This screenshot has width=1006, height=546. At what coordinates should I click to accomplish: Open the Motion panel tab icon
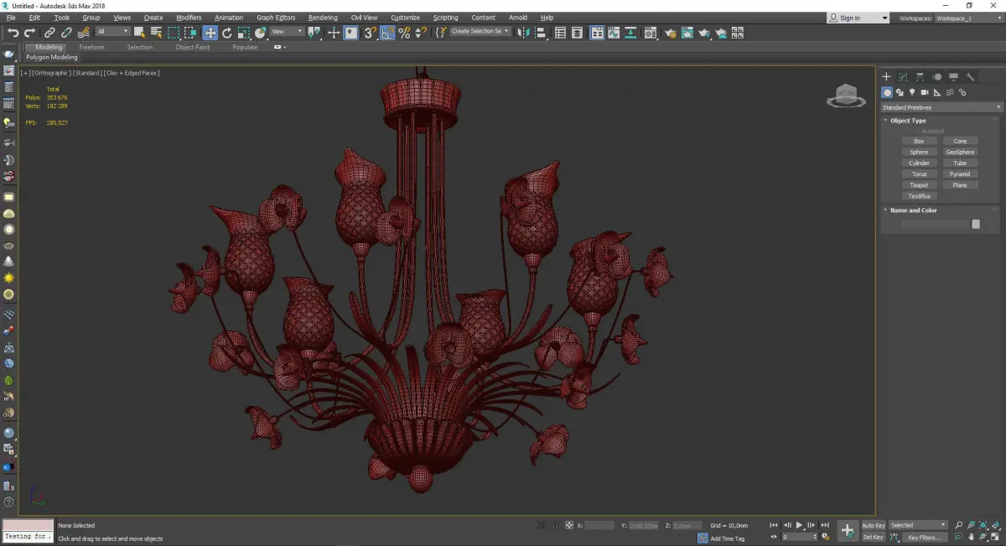(937, 77)
